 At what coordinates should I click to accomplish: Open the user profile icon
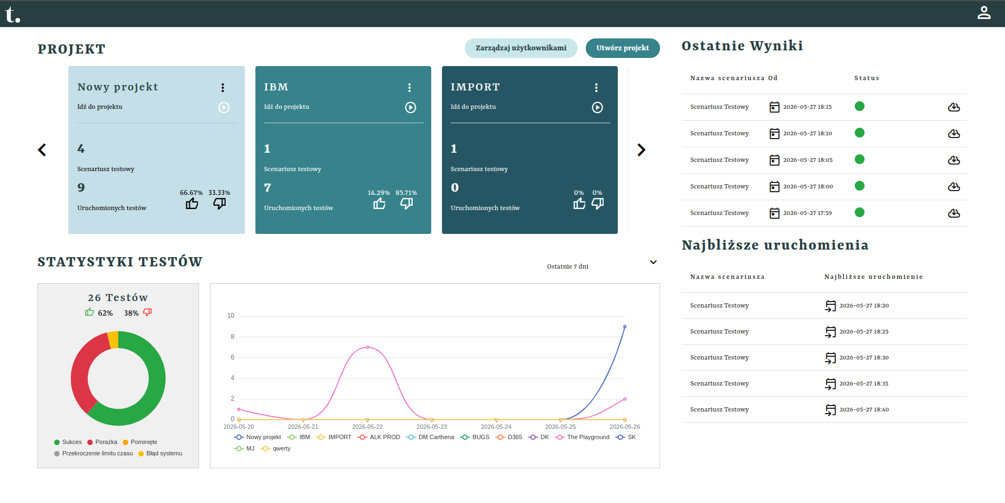coord(984,13)
